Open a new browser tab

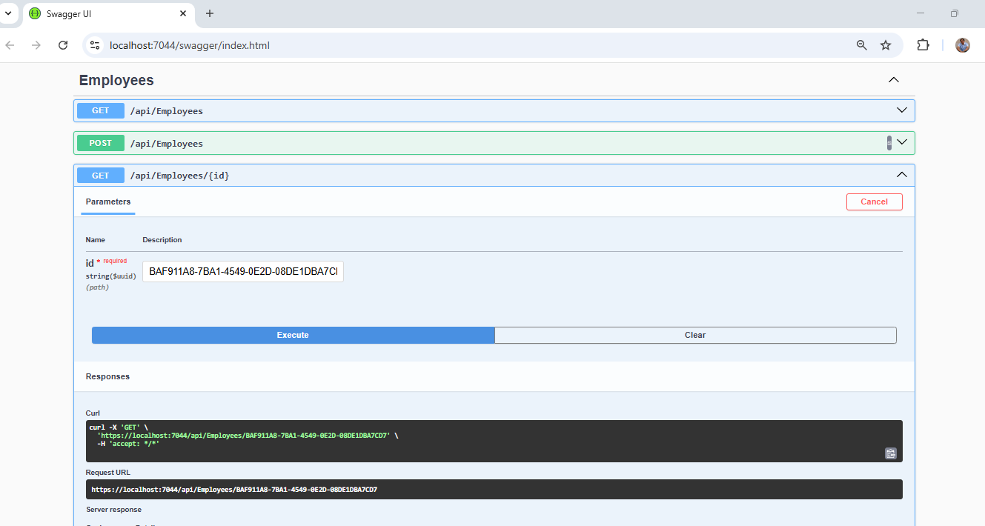210,13
